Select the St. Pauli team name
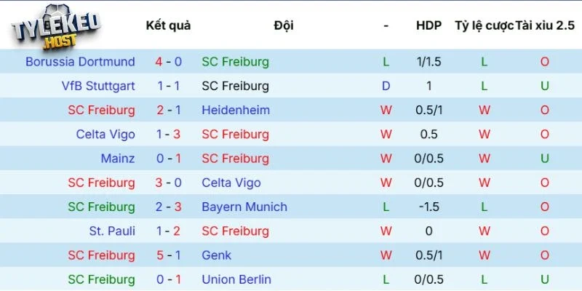Image resolution: width=582 pixels, height=291 pixels. [112, 231]
